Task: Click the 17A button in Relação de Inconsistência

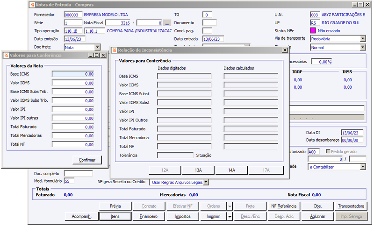Action: [266, 170]
